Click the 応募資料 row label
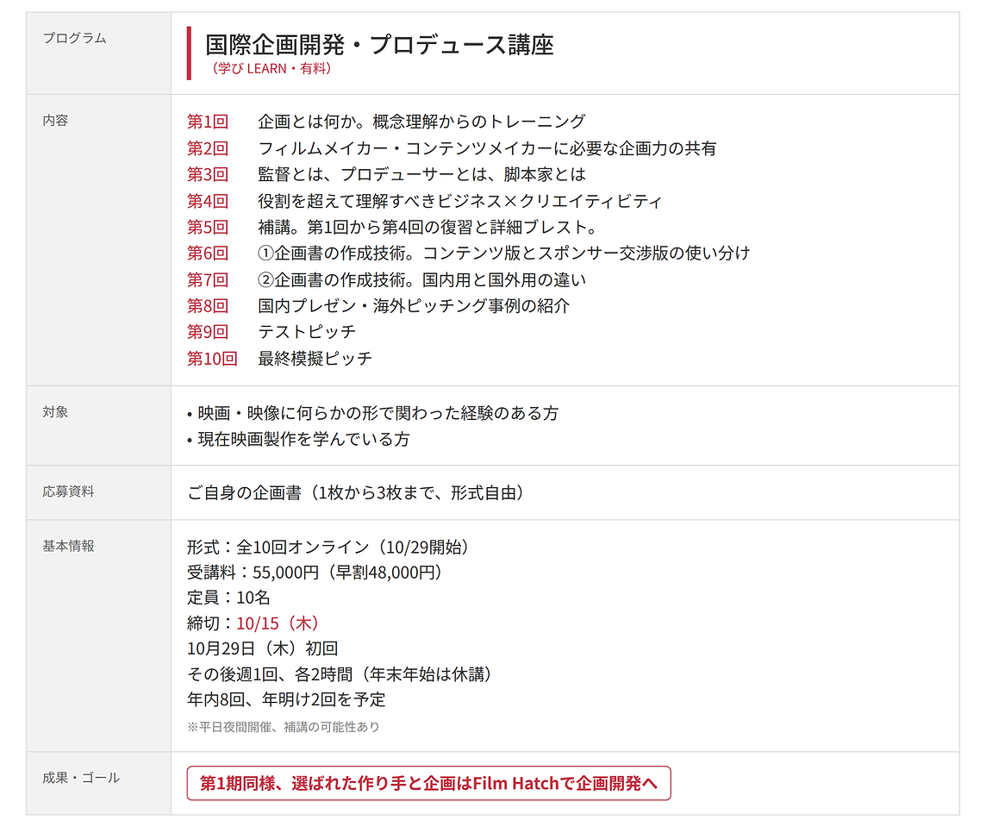The height and width of the screenshot is (839, 986). 68,492
